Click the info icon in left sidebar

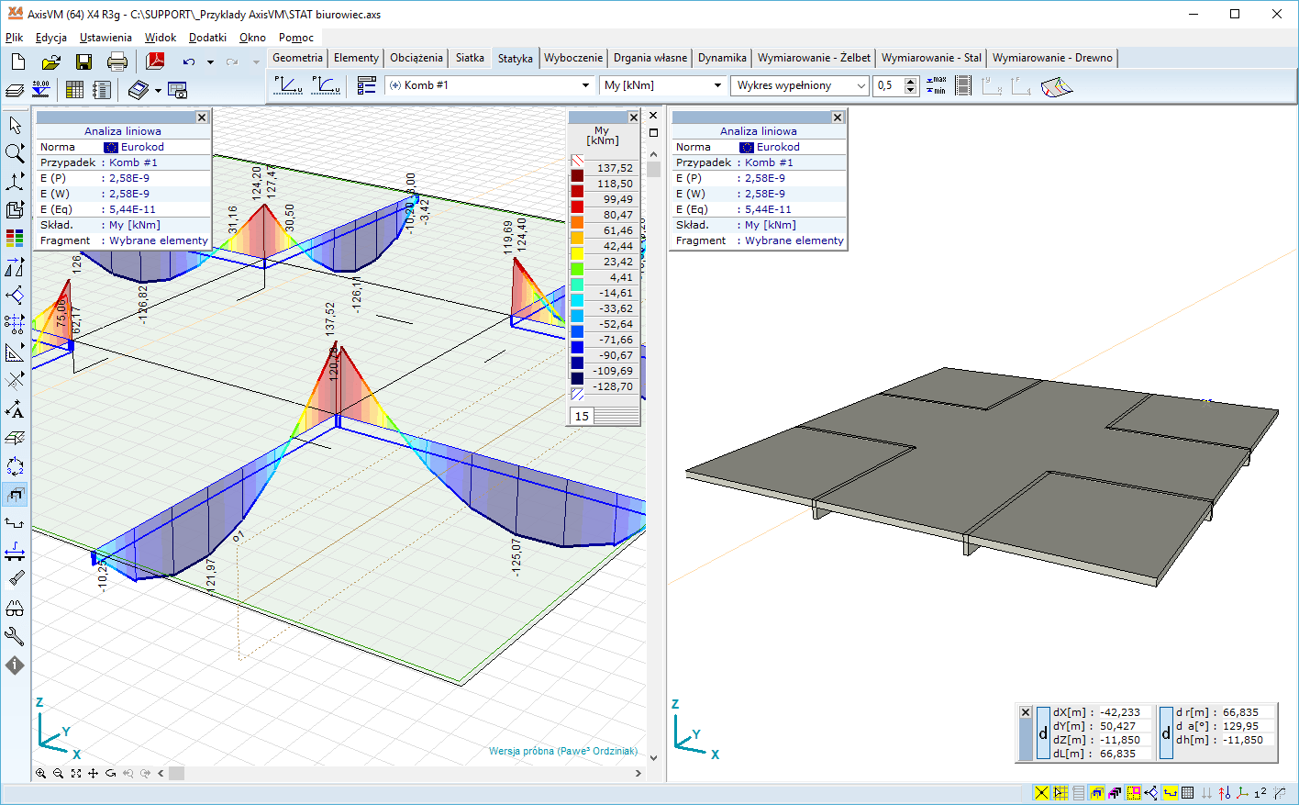[x=15, y=665]
